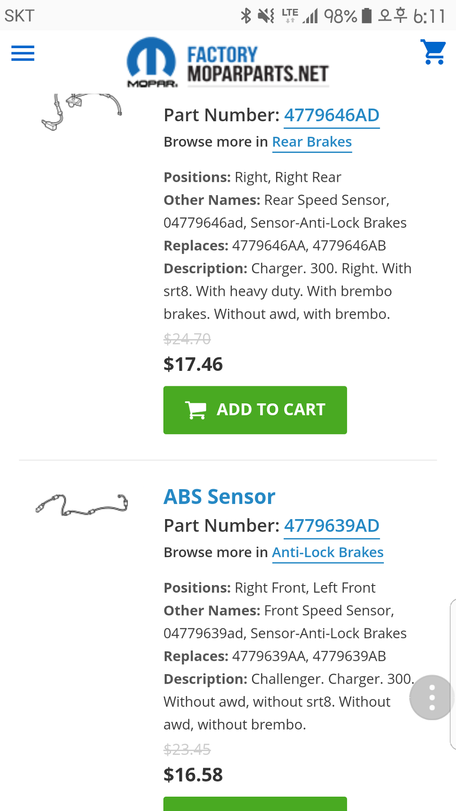This screenshot has height=811, width=456.
Task: Tap the LTE signal strength indicator
Action: [300, 16]
